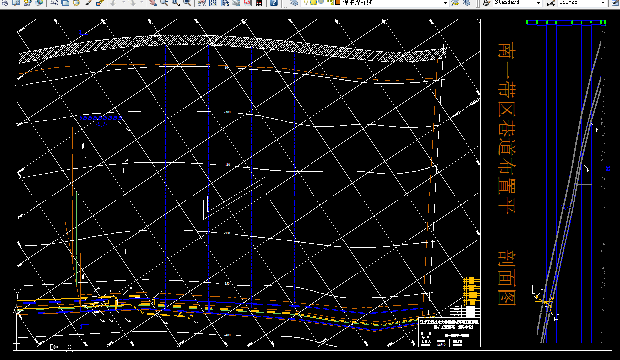The image size is (620, 360).
Task: Click the Plot printer icon
Action: click(4, 2)
